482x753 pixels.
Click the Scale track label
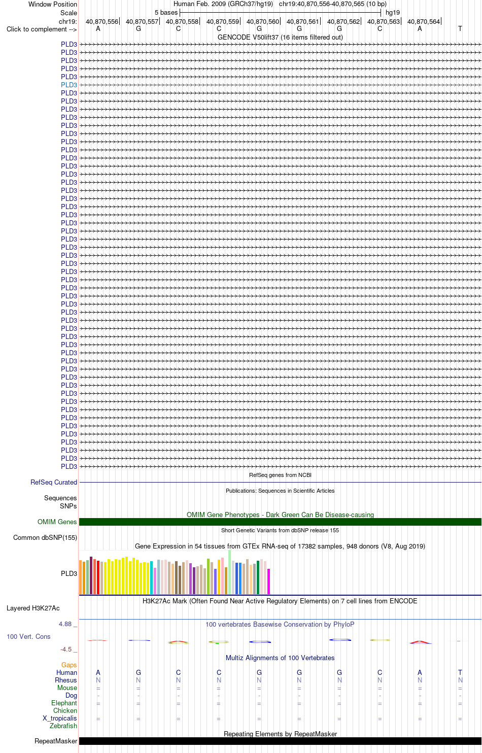click(68, 13)
